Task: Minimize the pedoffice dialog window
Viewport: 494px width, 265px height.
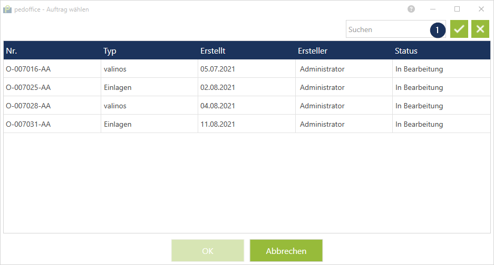Action: tap(433, 9)
